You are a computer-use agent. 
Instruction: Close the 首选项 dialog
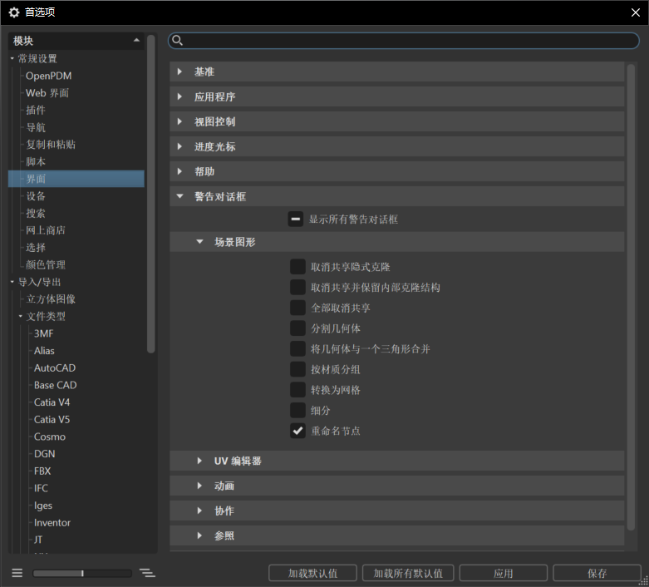[x=636, y=12]
